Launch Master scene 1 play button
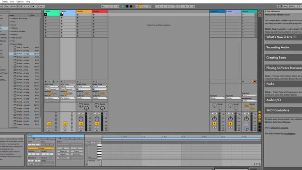This screenshot has height=170, width=302. tap(243, 15)
